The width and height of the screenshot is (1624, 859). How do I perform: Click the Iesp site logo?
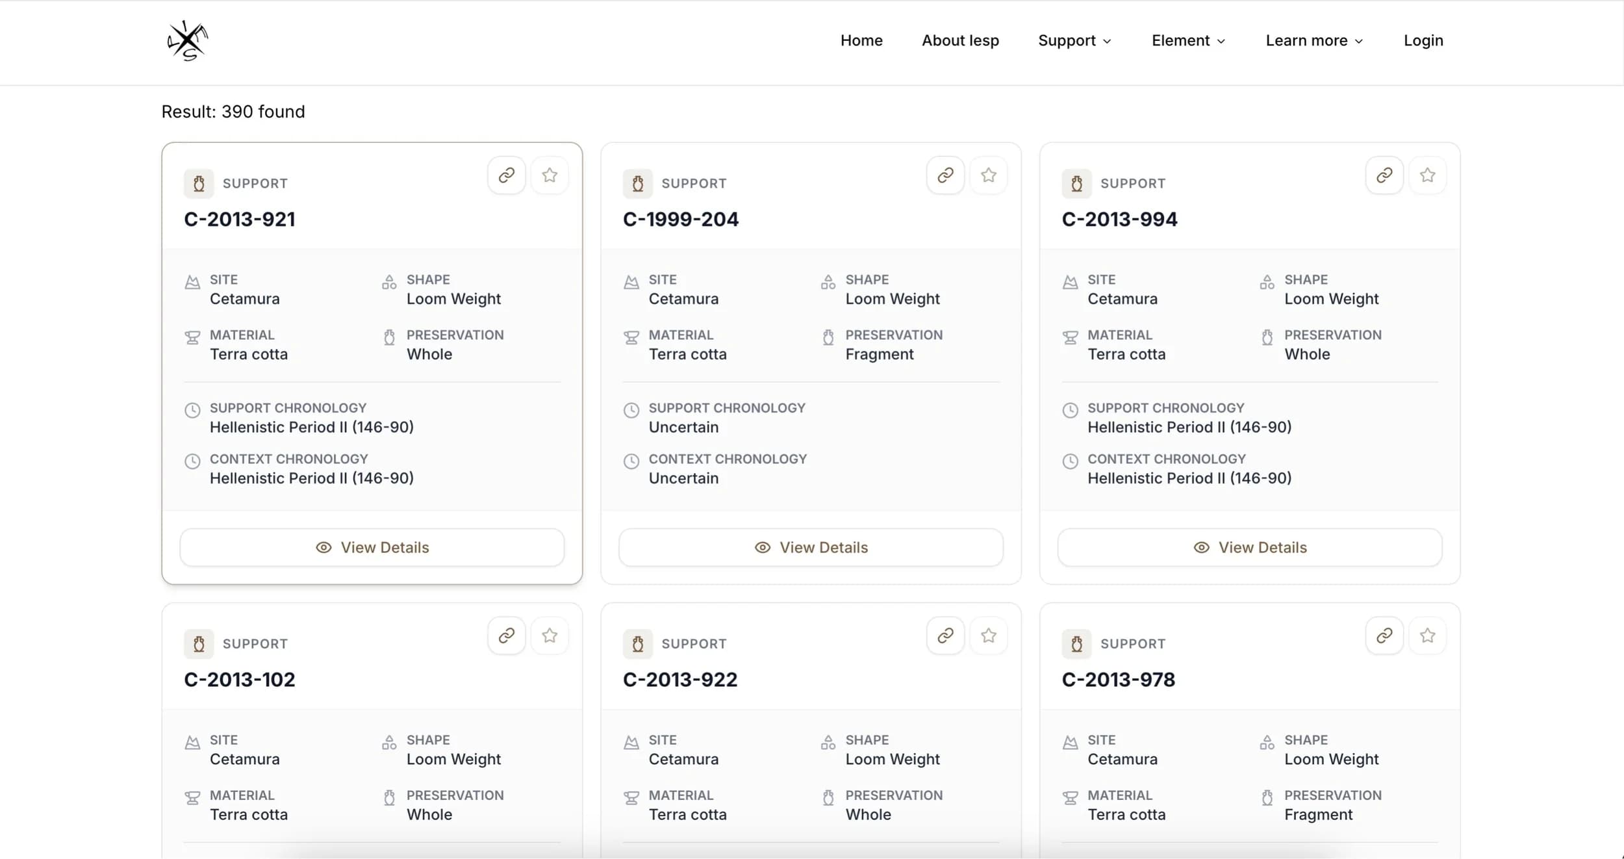(x=187, y=41)
